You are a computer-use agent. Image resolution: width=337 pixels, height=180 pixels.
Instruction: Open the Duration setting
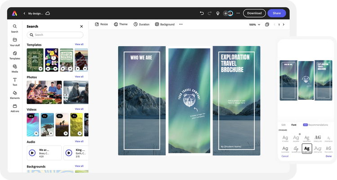pos(142,24)
